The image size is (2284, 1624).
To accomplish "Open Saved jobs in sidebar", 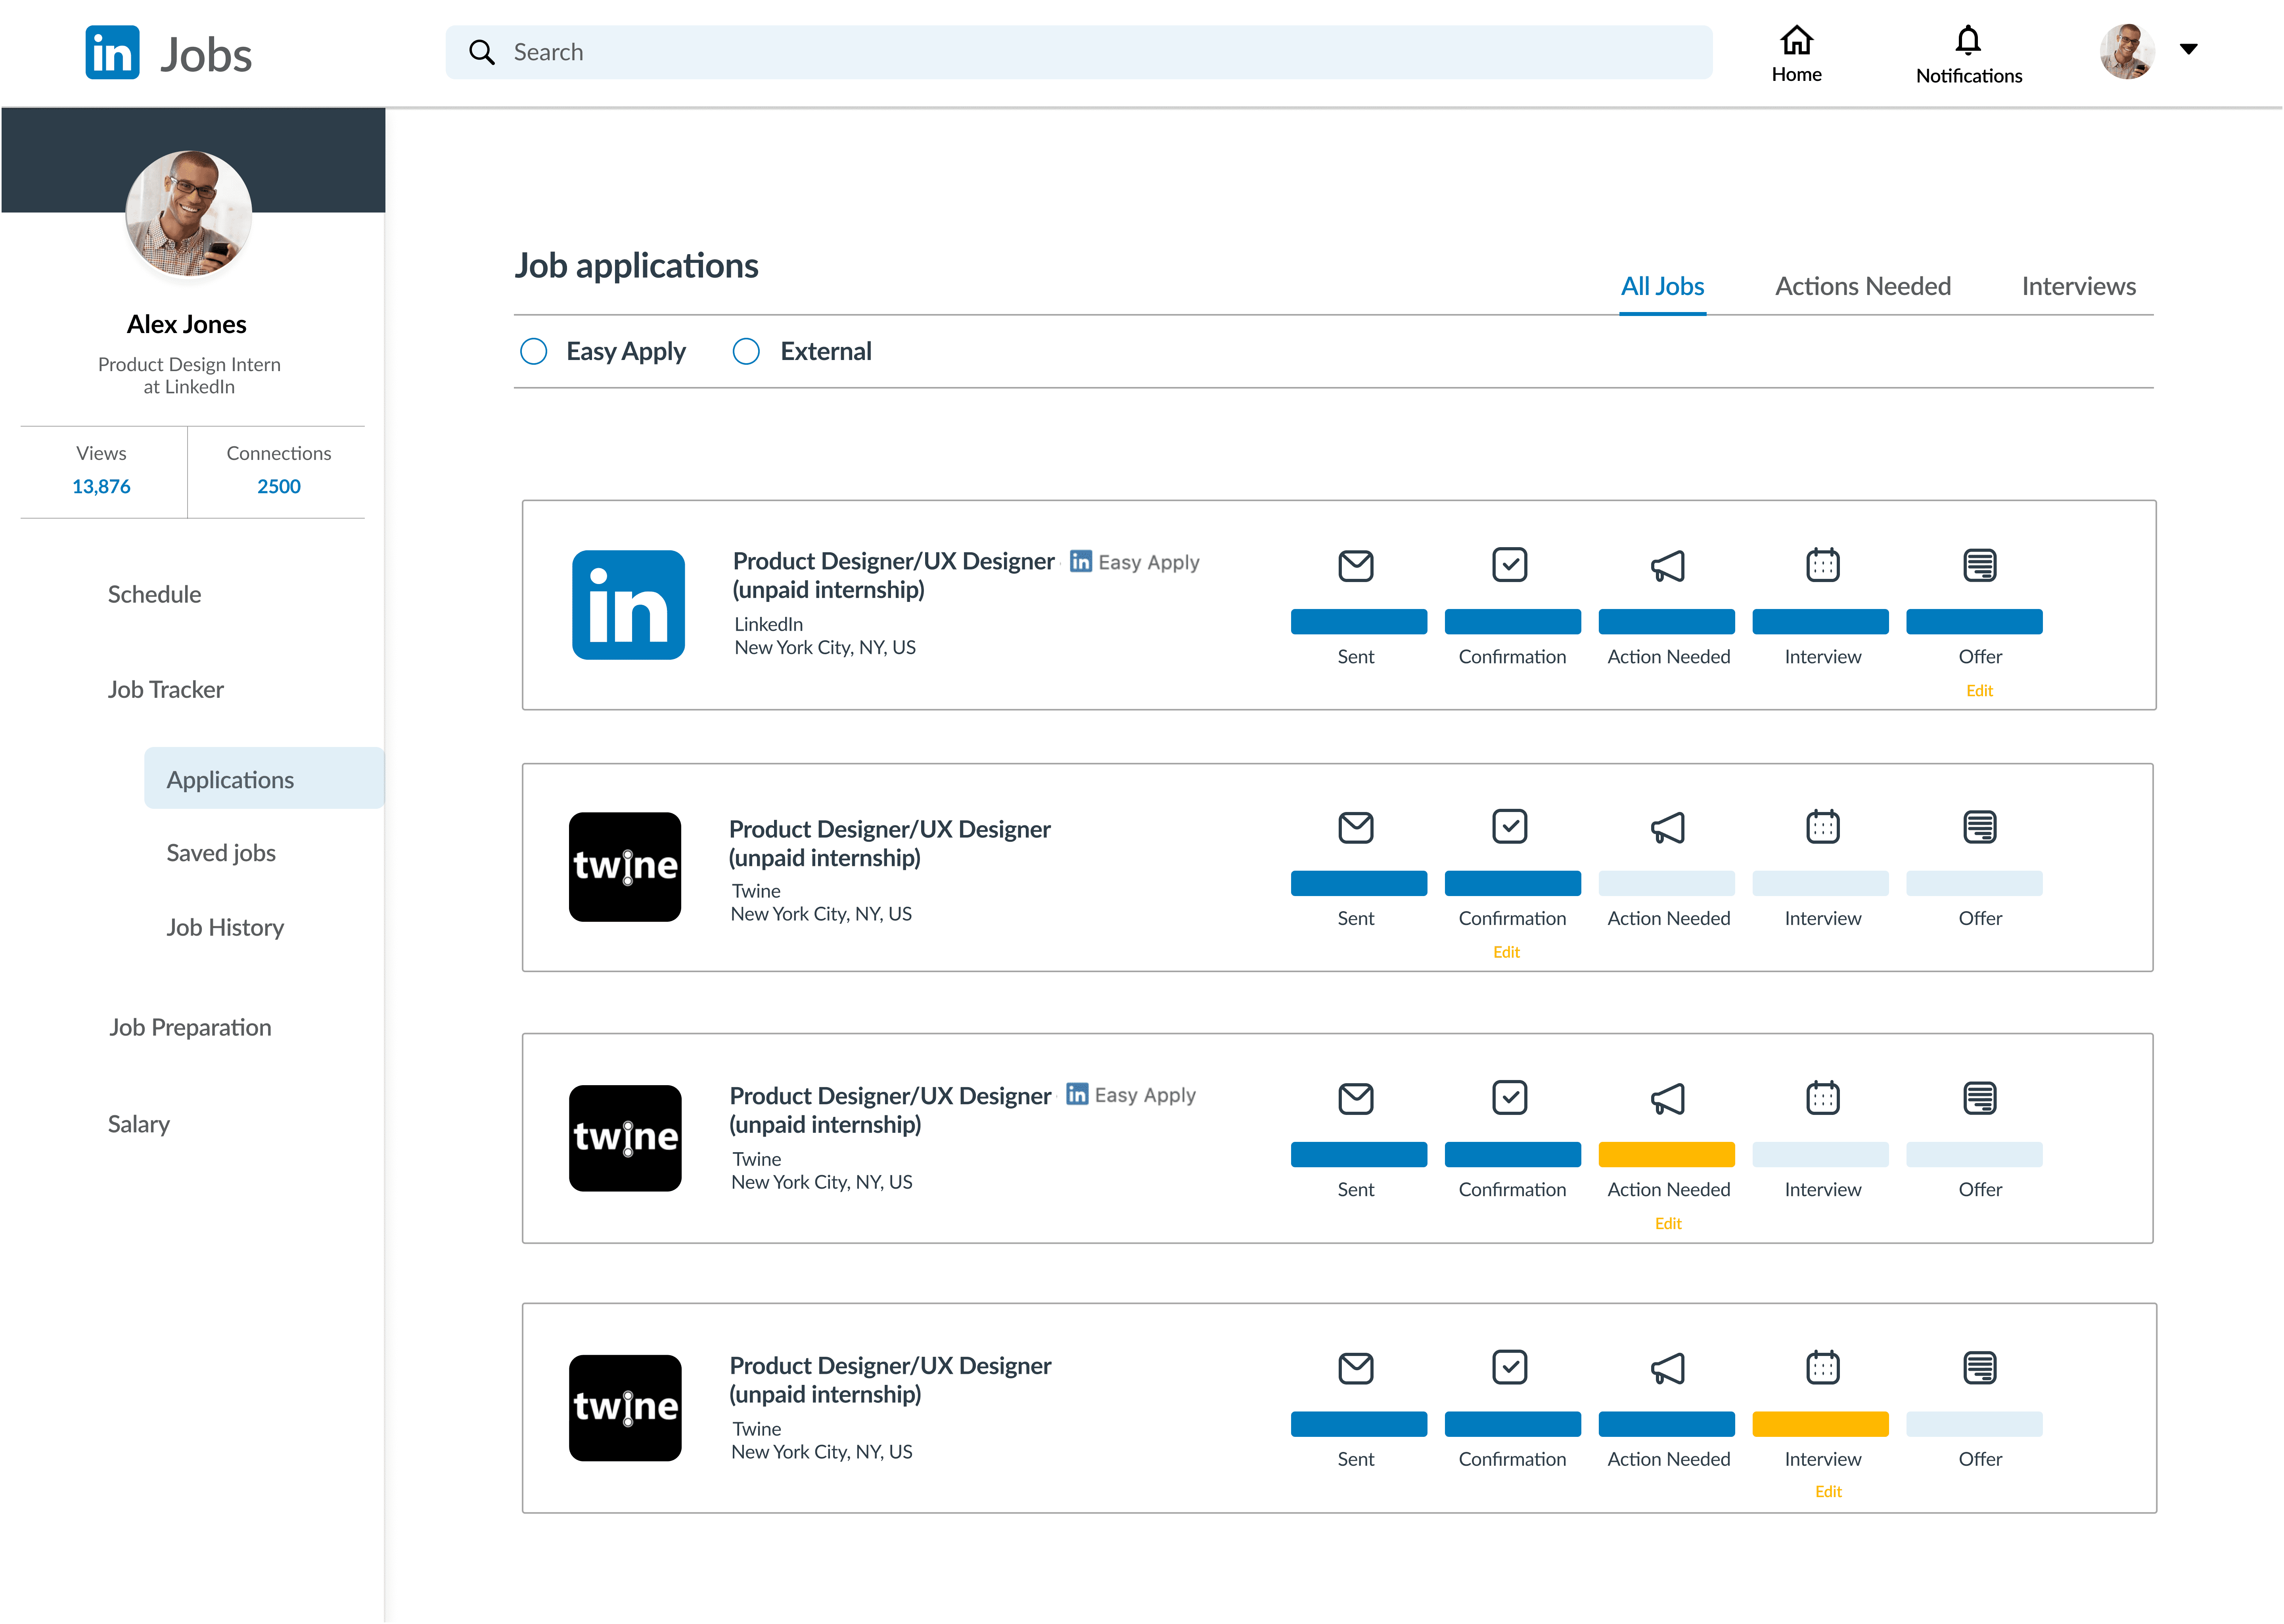I will click(x=221, y=853).
